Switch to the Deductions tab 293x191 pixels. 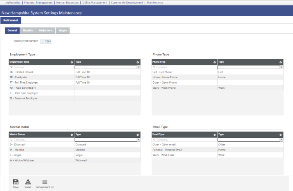tap(46, 30)
